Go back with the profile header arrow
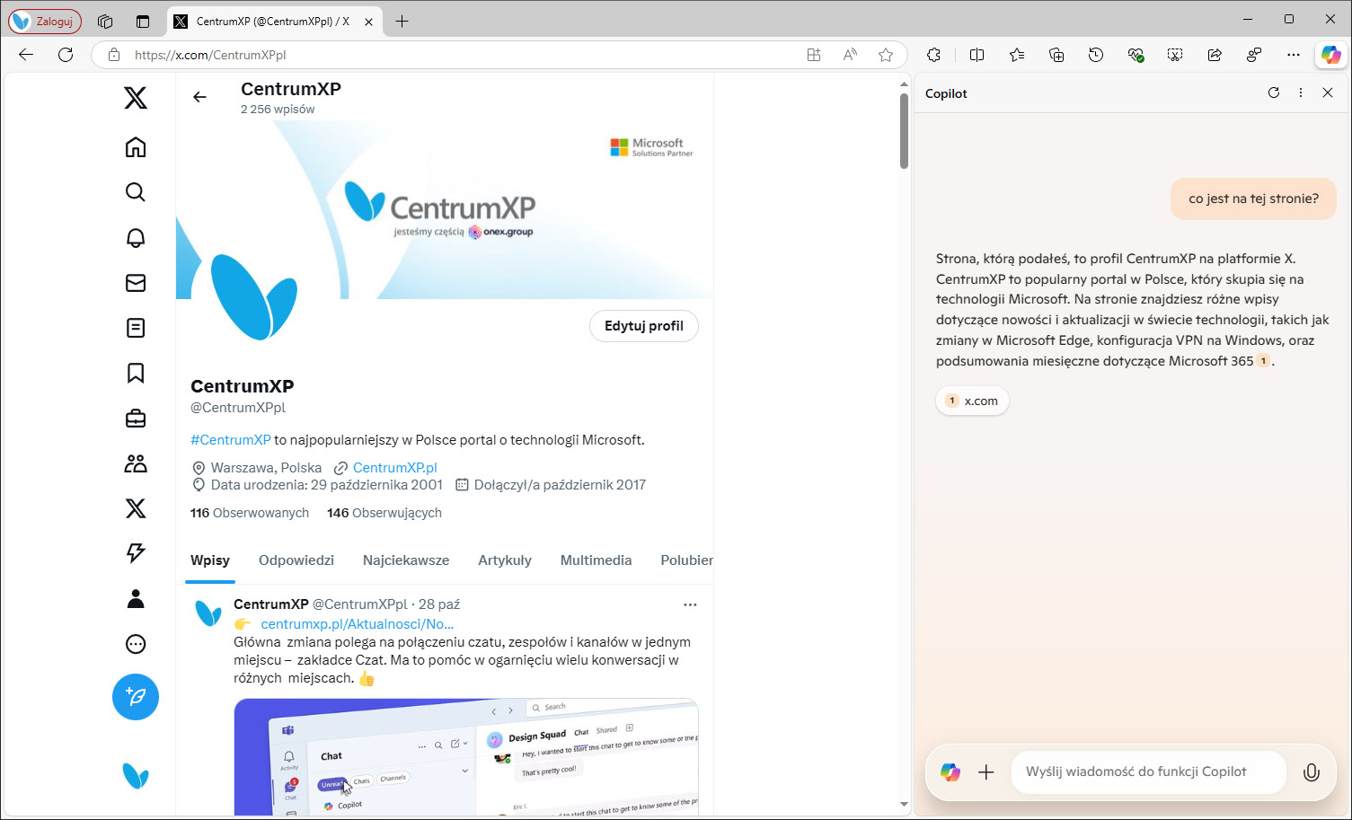 click(199, 97)
